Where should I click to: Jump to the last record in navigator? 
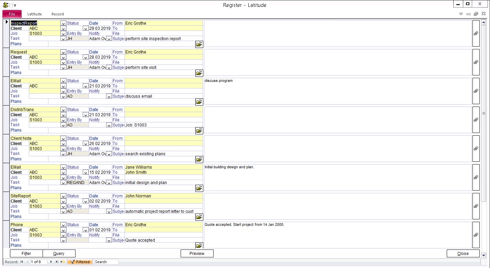pyautogui.click(x=57, y=262)
